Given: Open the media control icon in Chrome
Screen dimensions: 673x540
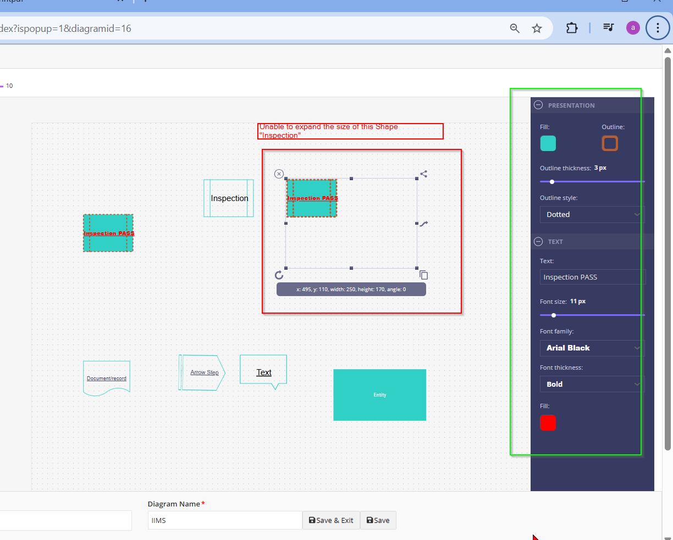Looking at the screenshot, I should pos(608,27).
